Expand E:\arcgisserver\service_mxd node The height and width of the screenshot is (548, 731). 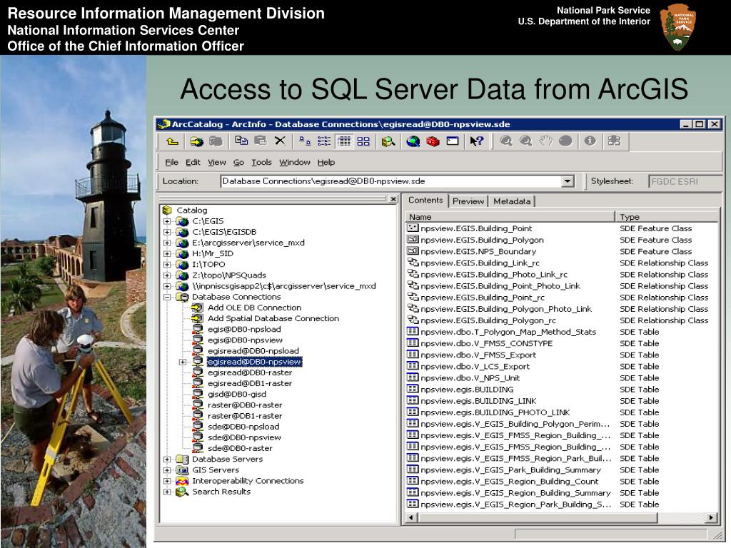(x=167, y=243)
